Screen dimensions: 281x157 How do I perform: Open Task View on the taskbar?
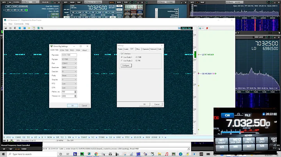click(68, 154)
